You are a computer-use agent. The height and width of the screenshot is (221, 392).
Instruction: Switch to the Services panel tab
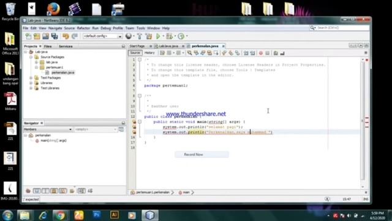pyautogui.click(x=66, y=47)
